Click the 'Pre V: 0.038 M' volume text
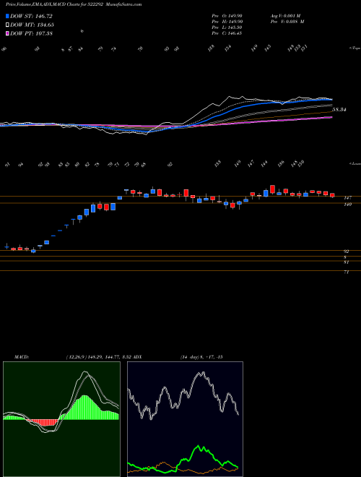361x477 pixels. point(287,22)
